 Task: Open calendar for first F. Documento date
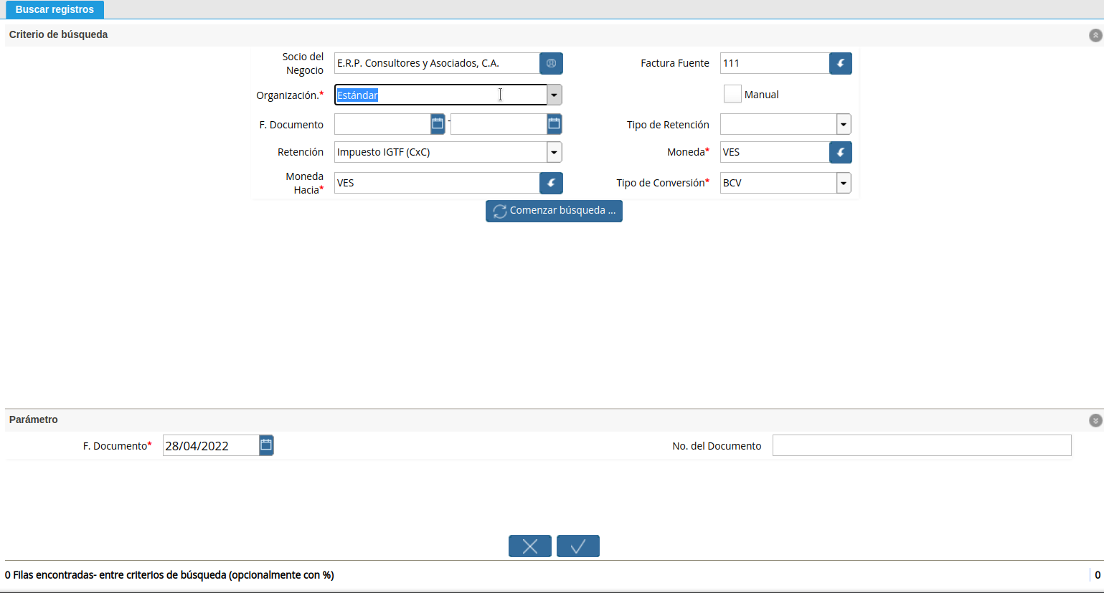pos(438,124)
